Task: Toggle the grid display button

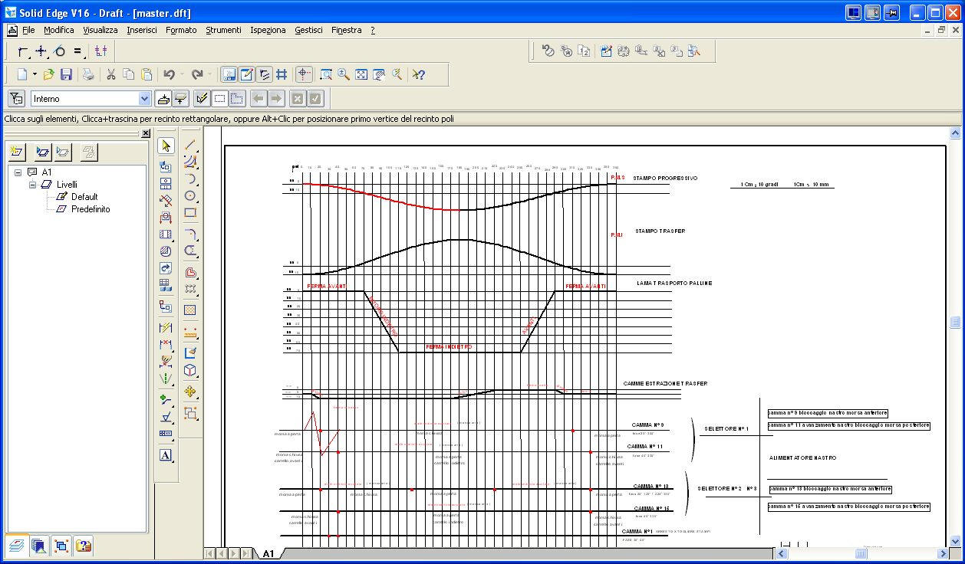Action: tap(282, 74)
